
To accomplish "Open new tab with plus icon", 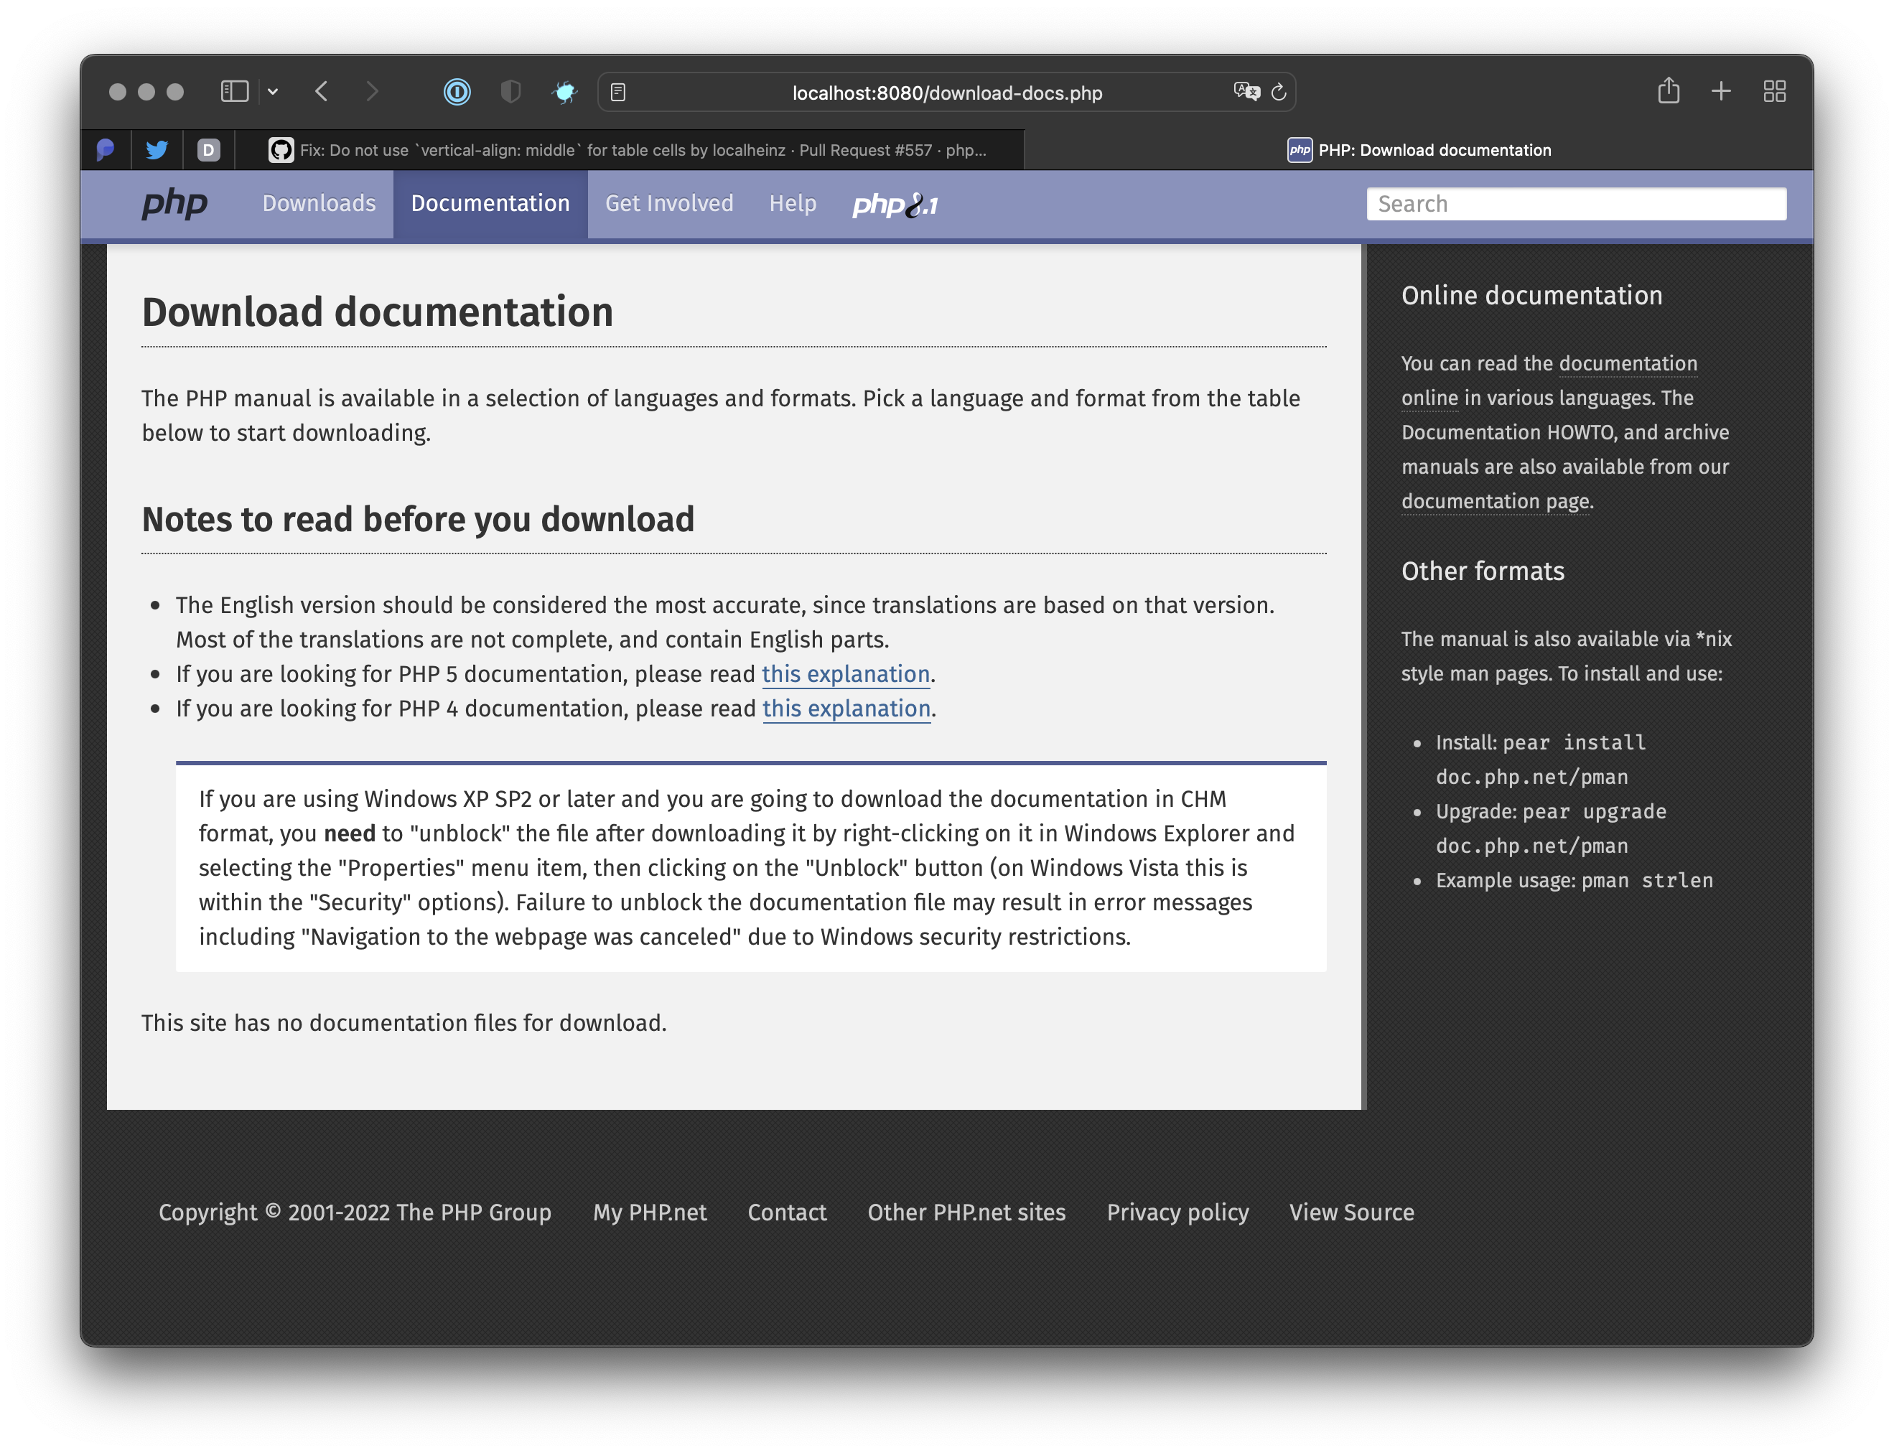I will pos(1721,90).
